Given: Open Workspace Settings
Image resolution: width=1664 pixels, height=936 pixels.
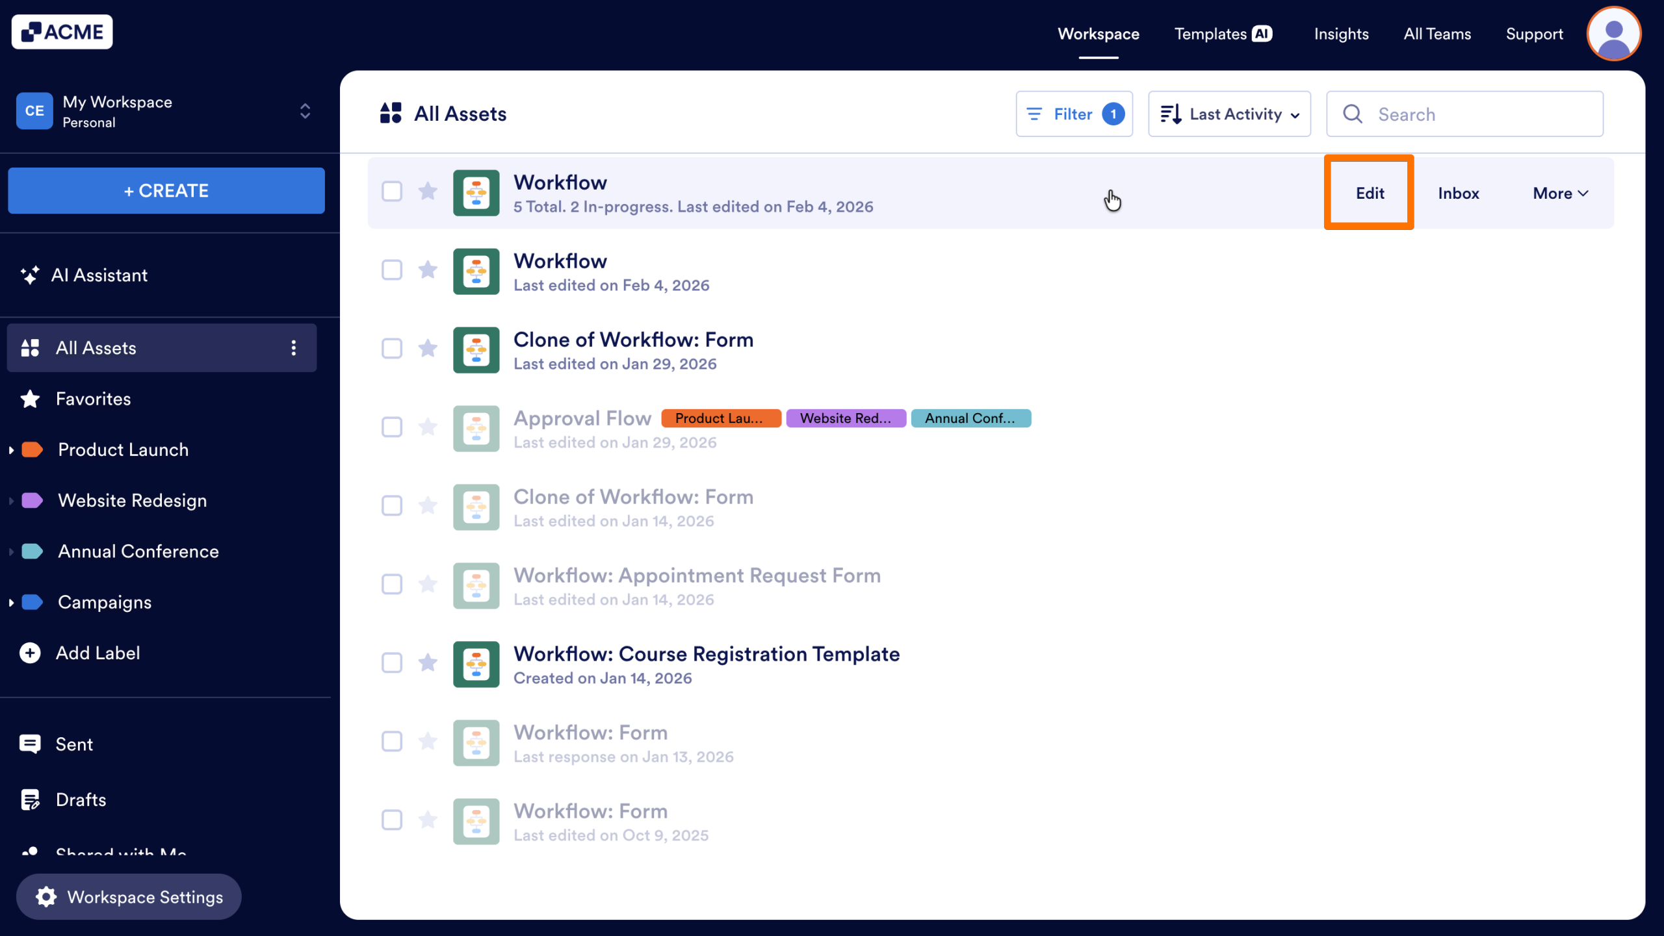Looking at the screenshot, I should (129, 897).
